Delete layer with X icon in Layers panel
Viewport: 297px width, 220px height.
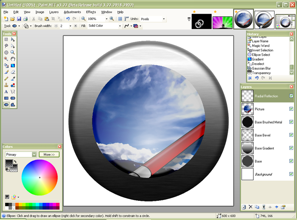pos(250,207)
